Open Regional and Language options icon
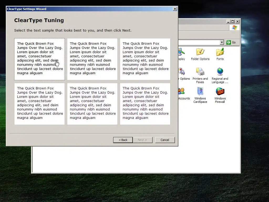269x202 pixels. click(x=220, y=75)
